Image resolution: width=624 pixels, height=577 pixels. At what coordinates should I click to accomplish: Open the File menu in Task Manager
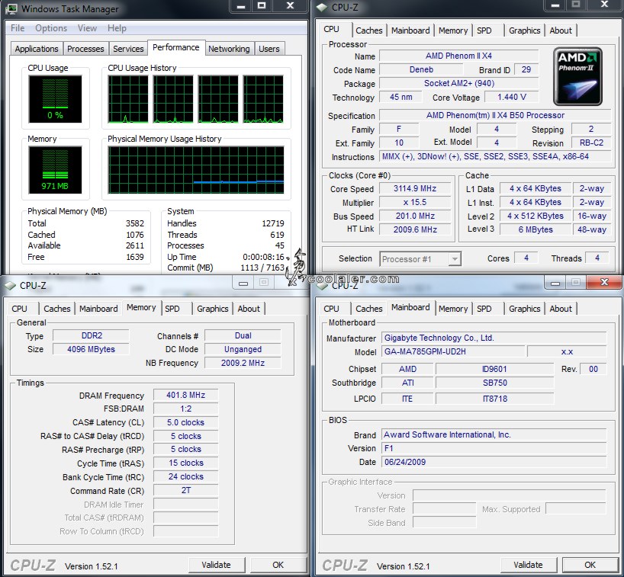[x=18, y=28]
